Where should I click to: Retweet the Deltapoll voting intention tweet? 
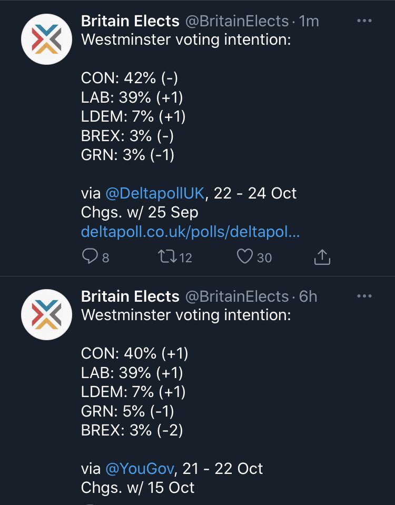pos(166,257)
